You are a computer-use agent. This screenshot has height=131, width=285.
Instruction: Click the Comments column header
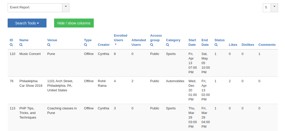267,45
